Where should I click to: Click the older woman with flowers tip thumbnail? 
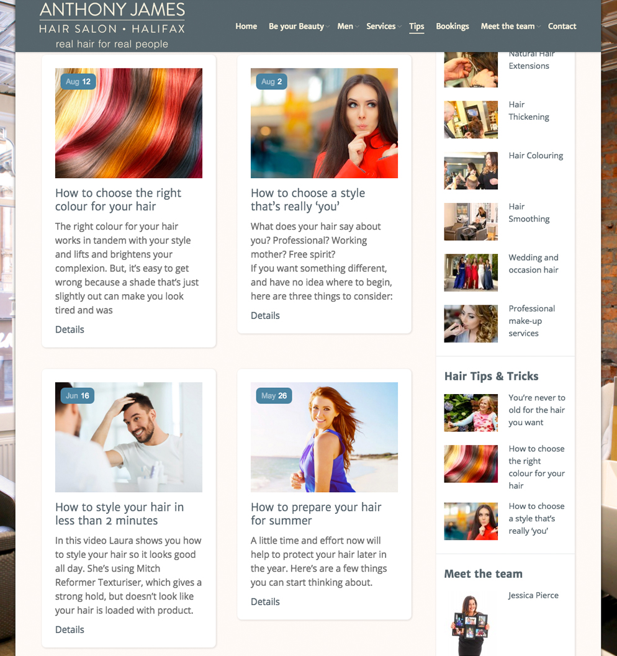pos(471,413)
